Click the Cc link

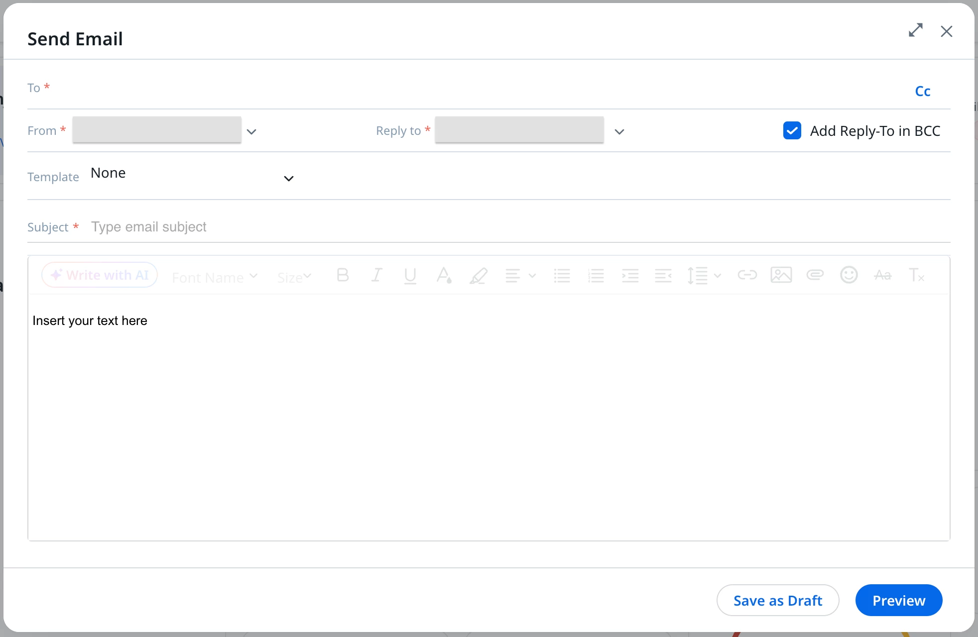coord(922,92)
